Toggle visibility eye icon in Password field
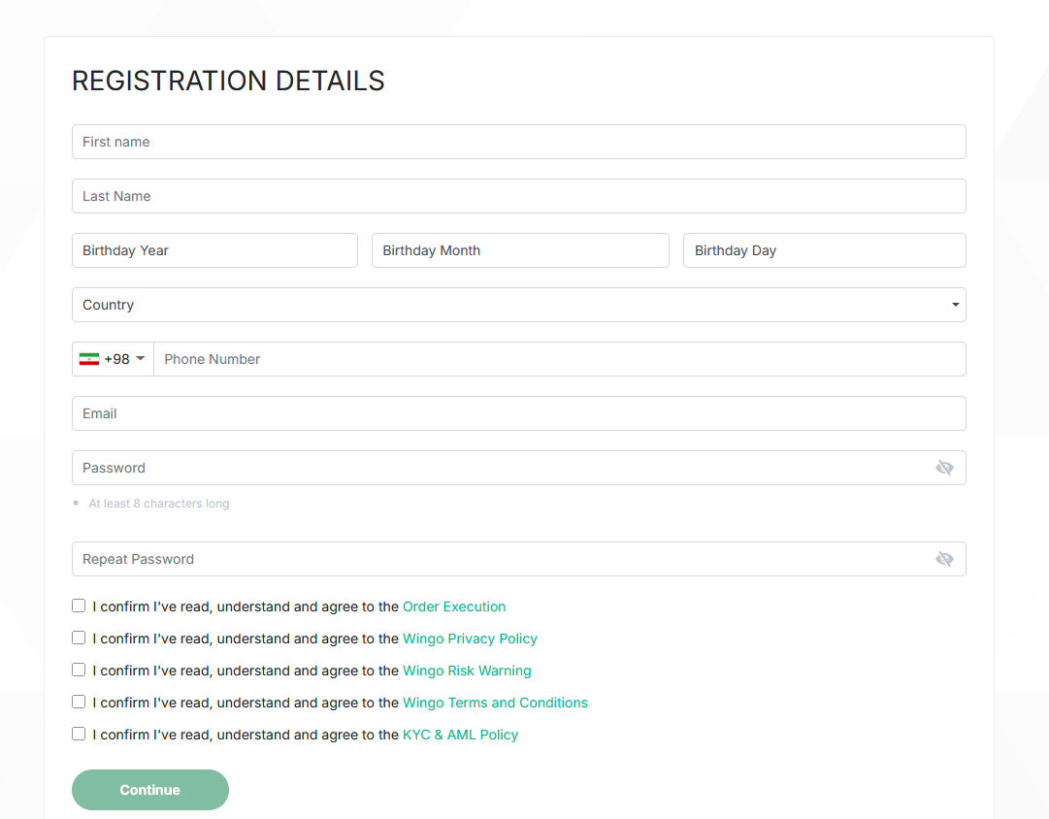Screen dimensions: 1049x819 coord(944,468)
